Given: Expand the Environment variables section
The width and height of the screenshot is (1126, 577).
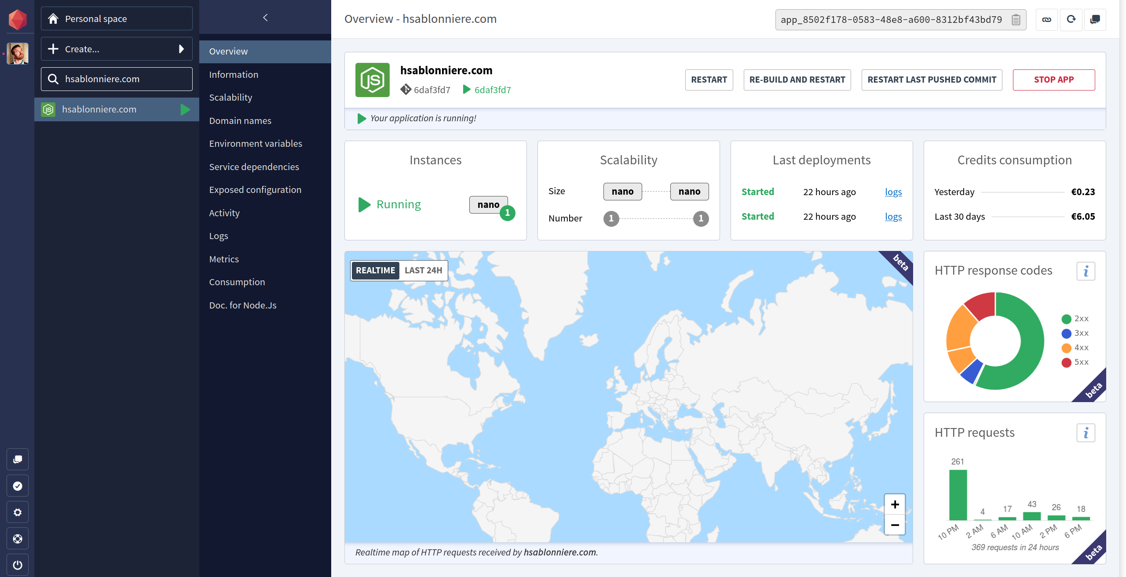Looking at the screenshot, I should click(256, 144).
